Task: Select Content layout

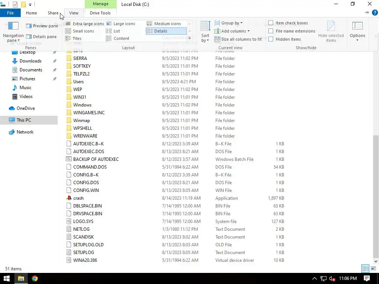Action: [x=118, y=38]
